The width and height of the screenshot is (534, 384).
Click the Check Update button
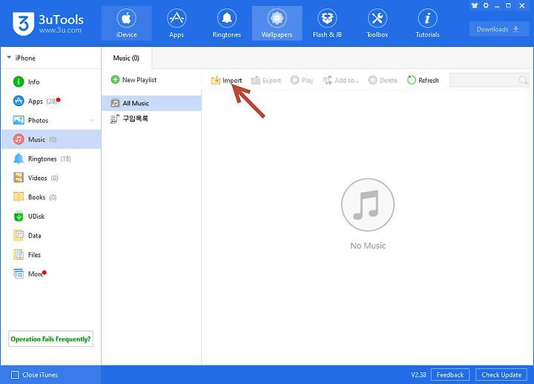[x=501, y=375]
